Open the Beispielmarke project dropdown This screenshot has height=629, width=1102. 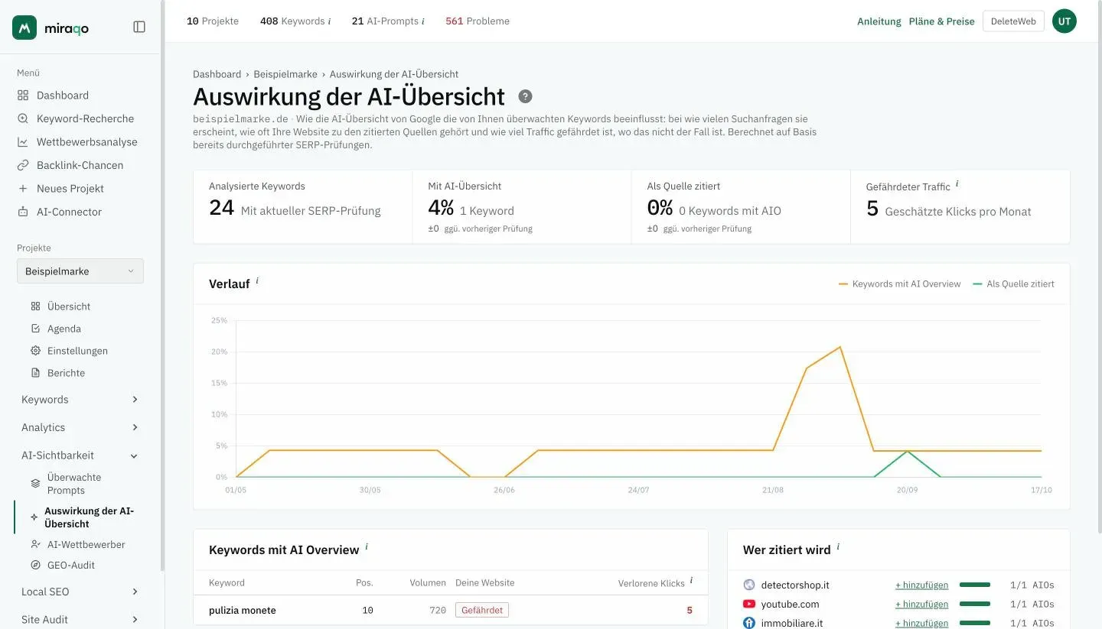point(80,271)
